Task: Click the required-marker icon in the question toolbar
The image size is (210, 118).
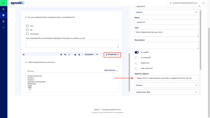Action: (x=61, y=55)
